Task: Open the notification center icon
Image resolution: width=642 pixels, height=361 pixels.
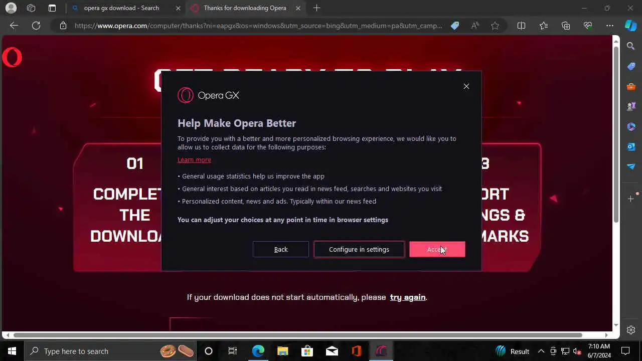Action: click(625, 351)
